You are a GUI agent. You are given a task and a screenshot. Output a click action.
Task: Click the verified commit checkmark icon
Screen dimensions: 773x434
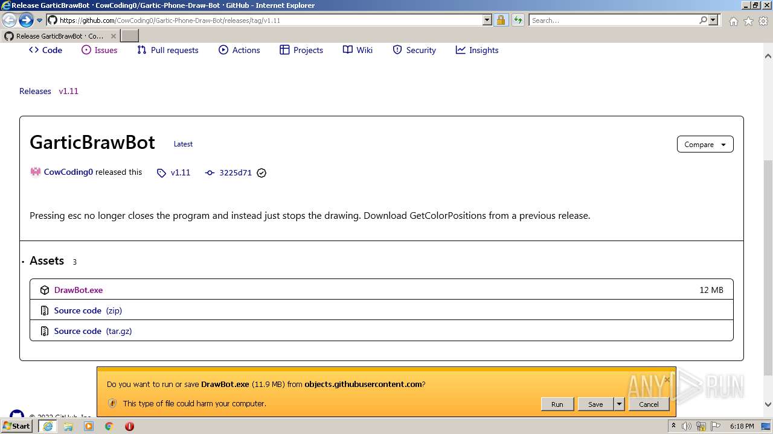coord(261,173)
